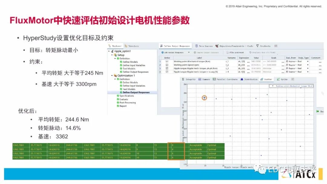Viewport: 327px width, 184px height.
Task: Select the Post-Processing step in the tree
Action: pos(127,103)
